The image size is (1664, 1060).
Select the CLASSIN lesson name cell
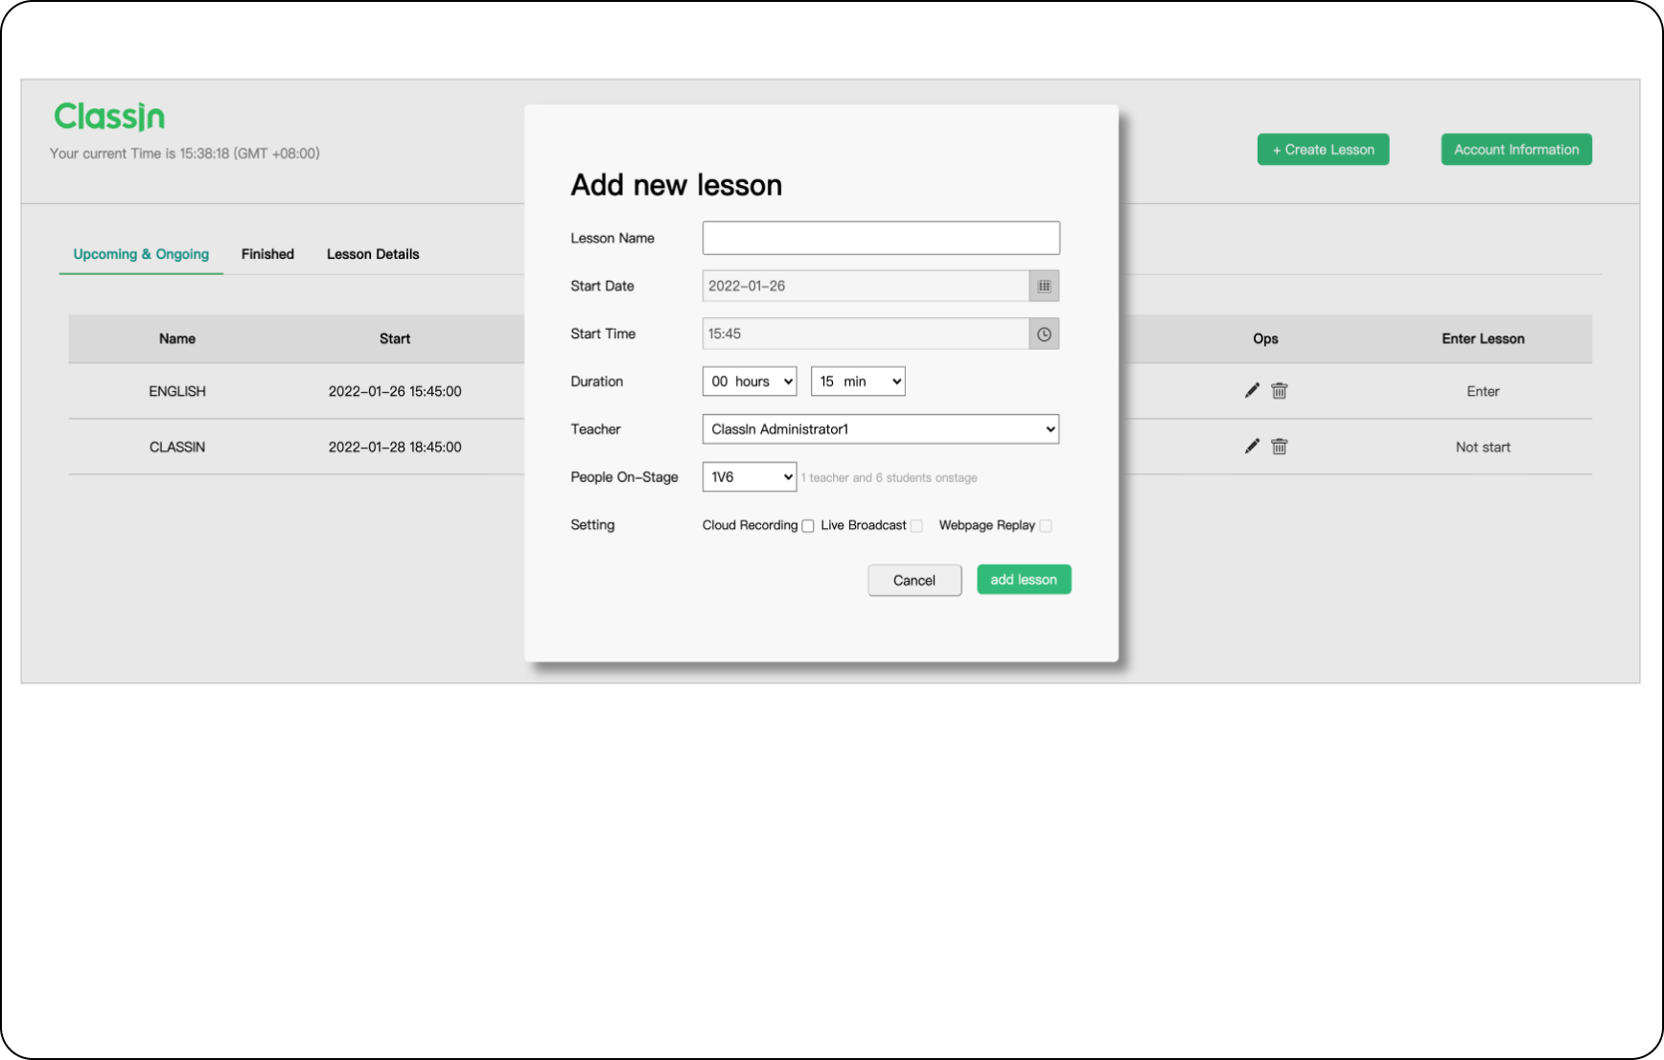tap(177, 447)
